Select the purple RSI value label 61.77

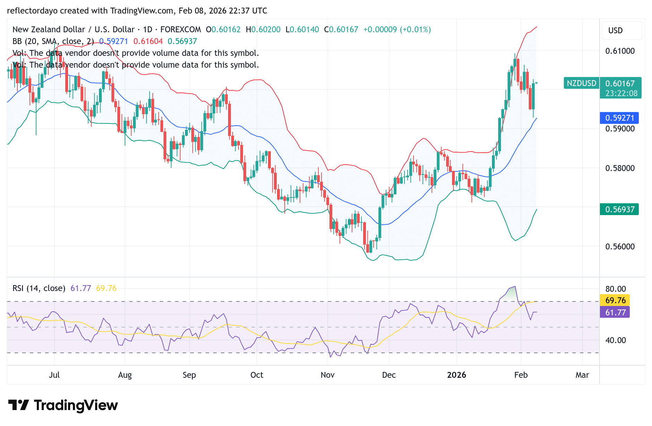pos(615,313)
